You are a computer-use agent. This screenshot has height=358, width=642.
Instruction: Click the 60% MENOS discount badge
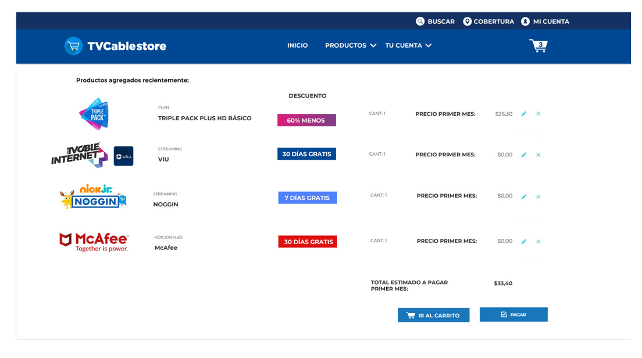[306, 120]
